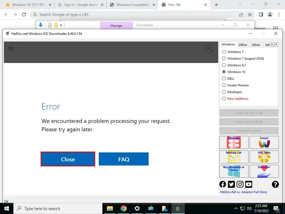Open the Instagram icon link

(240, 184)
